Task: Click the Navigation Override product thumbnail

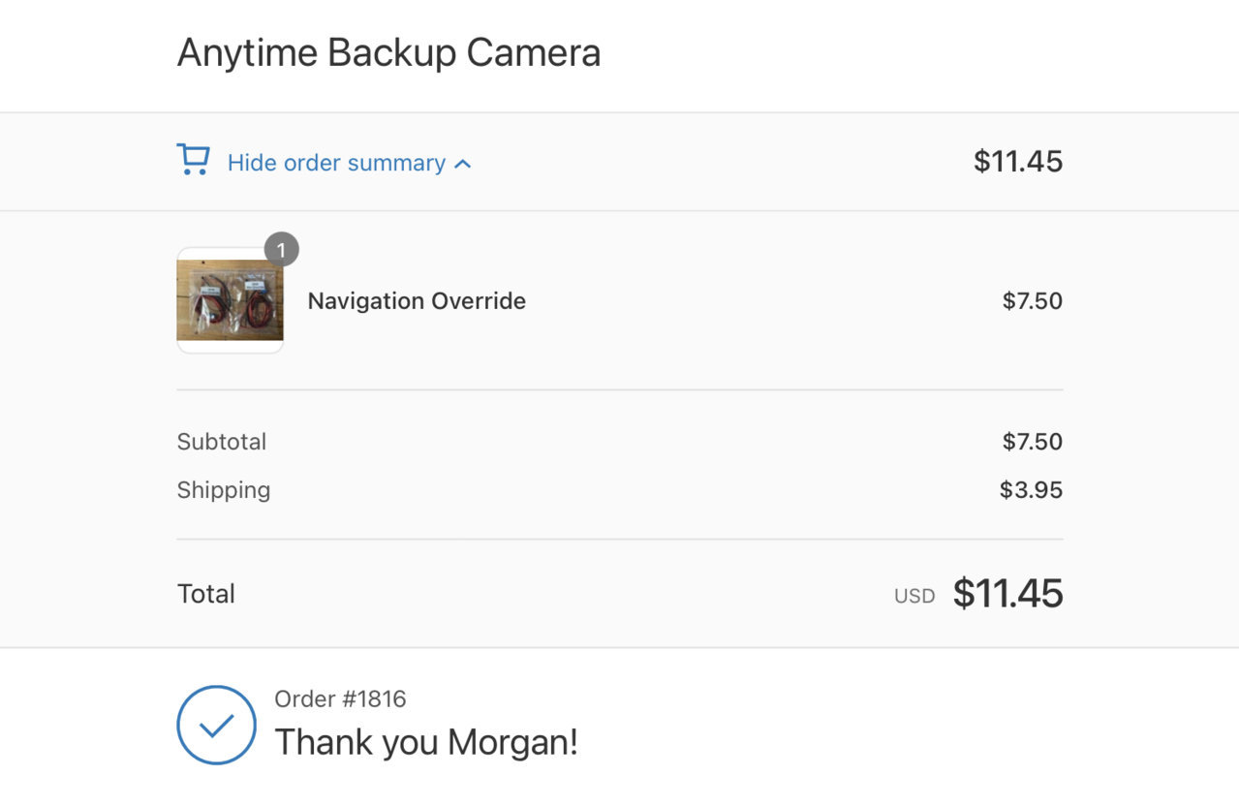Action: [230, 300]
